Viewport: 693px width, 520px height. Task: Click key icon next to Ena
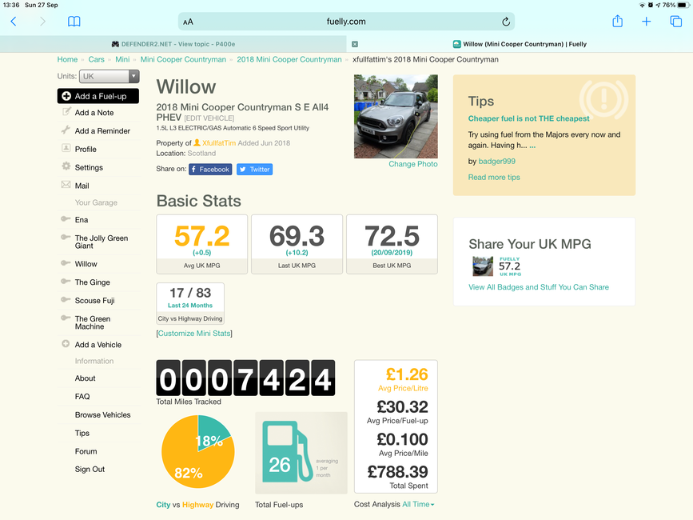tap(66, 218)
